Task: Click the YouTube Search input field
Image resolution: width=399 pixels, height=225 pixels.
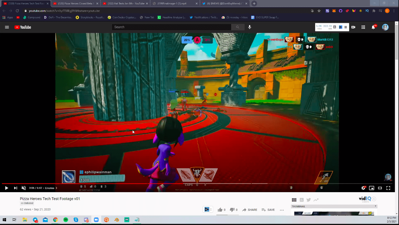Action: coord(171,27)
